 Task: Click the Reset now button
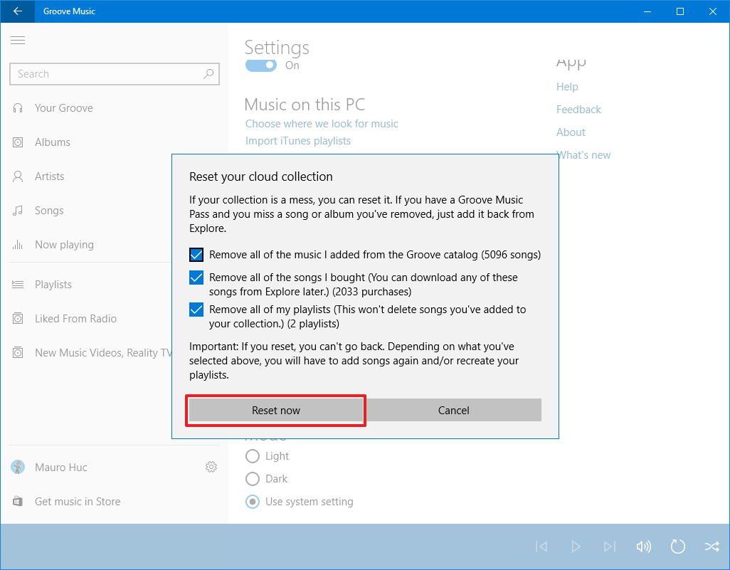coord(275,410)
